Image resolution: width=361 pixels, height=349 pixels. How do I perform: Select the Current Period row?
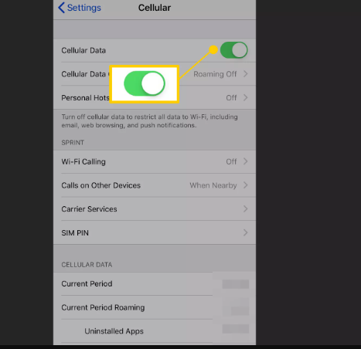155,284
